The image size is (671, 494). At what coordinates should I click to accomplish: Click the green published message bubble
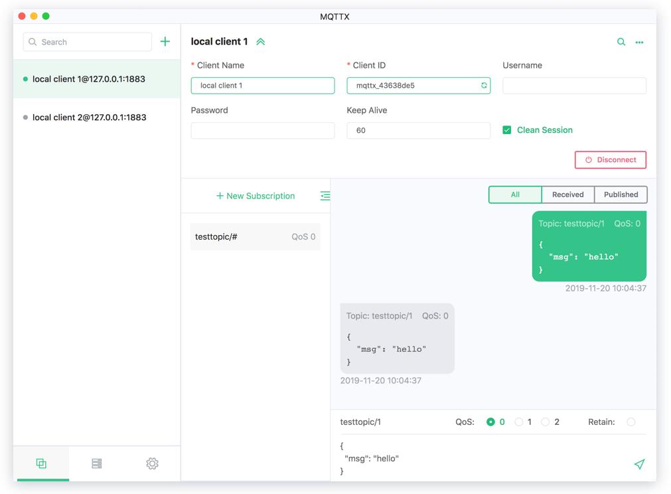(x=589, y=246)
